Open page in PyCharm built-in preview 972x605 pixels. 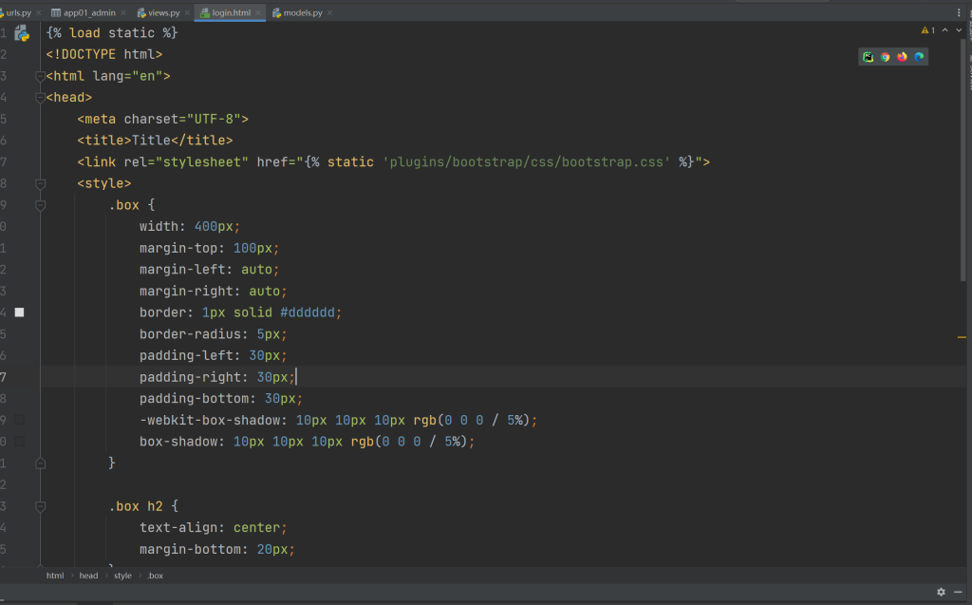[868, 57]
